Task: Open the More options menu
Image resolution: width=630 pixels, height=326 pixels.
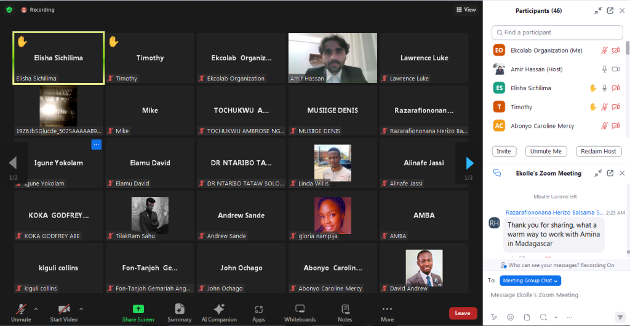Action: pos(387,312)
